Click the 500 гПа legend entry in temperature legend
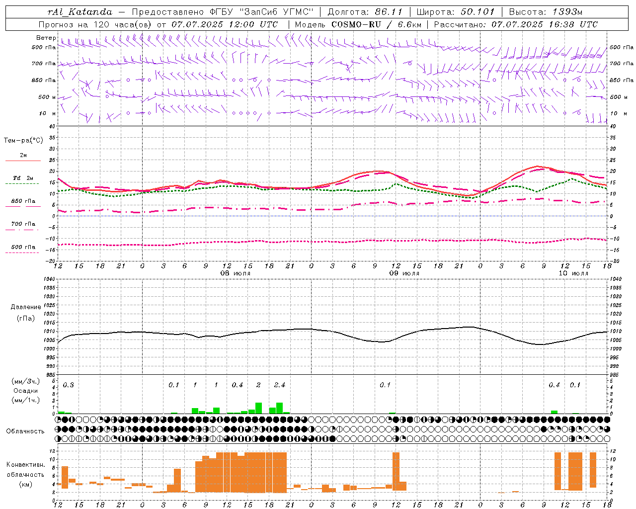 point(23,247)
